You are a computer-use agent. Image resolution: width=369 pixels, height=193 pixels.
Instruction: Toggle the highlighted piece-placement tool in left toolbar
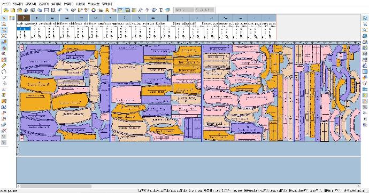pos(4,42)
